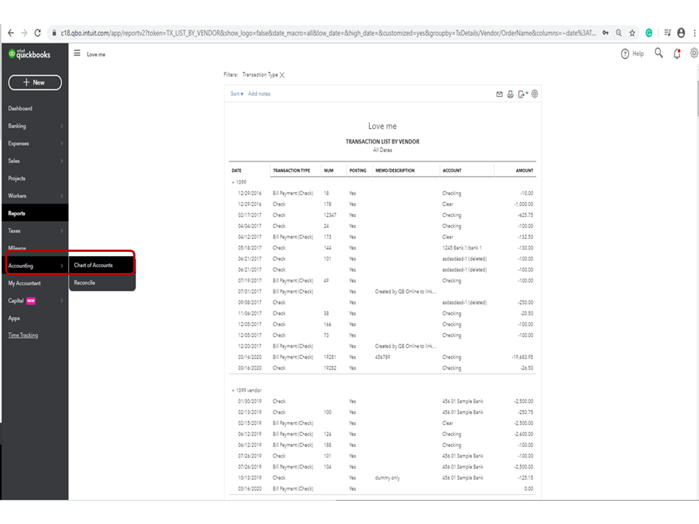The height and width of the screenshot is (524, 699).
Task: Click the Time Tracking link
Action: 23,335
